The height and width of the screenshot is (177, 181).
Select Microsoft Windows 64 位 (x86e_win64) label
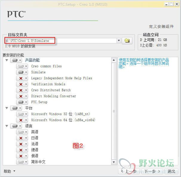click(63, 120)
